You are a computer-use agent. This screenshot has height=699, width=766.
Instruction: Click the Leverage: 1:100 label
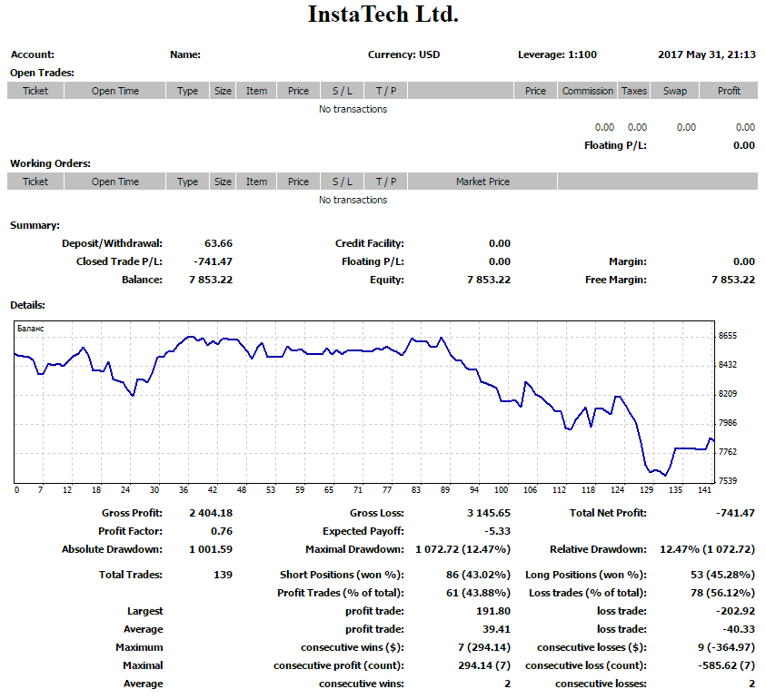[x=557, y=54]
